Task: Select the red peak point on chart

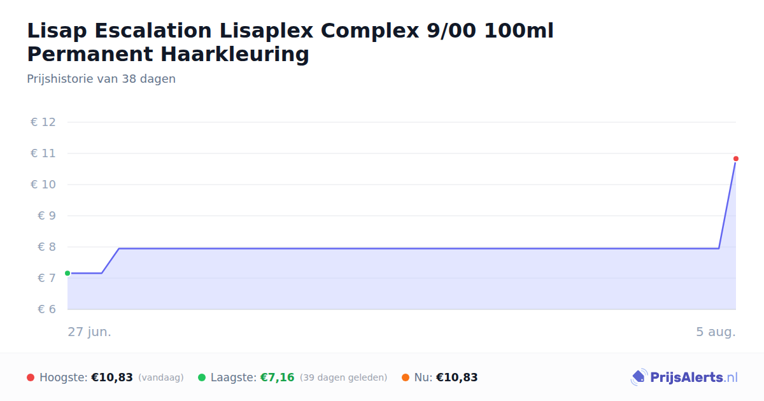Action: 736,158
